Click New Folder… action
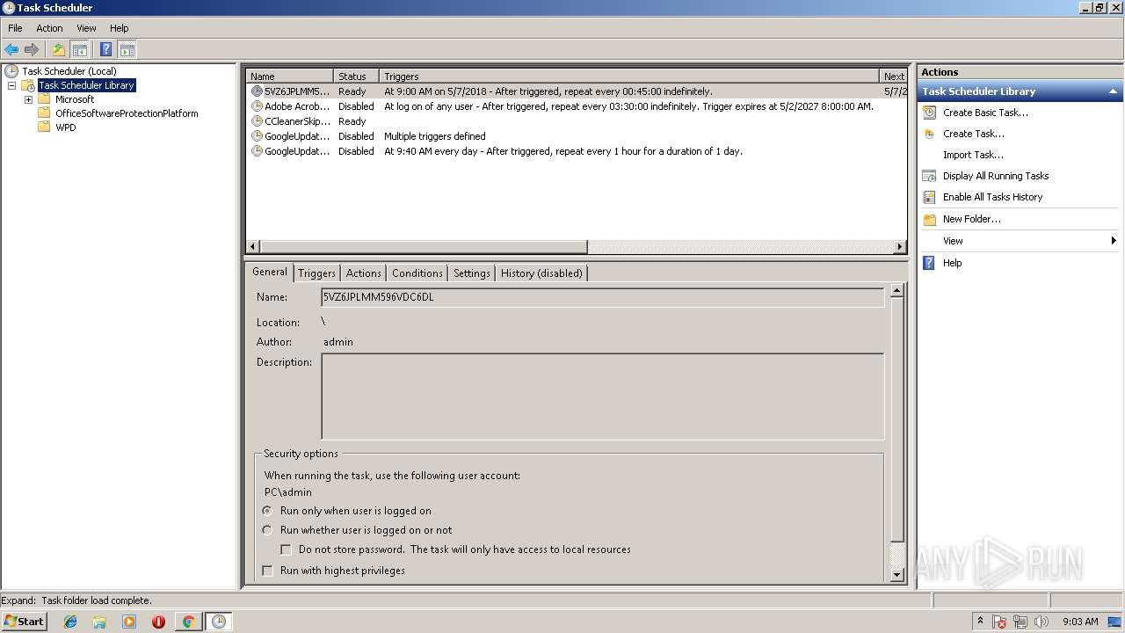Image resolution: width=1125 pixels, height=633 pixels. click(971, 219)
